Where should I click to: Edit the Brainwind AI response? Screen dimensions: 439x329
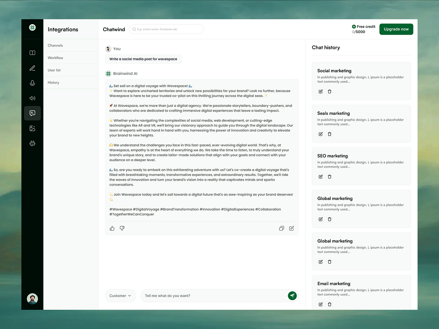pyautogui.click(x=291, y=228)
